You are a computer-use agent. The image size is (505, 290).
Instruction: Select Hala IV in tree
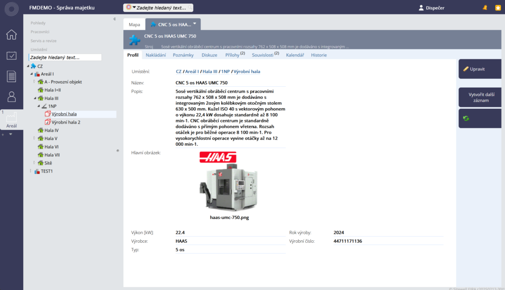pos(51,130)
